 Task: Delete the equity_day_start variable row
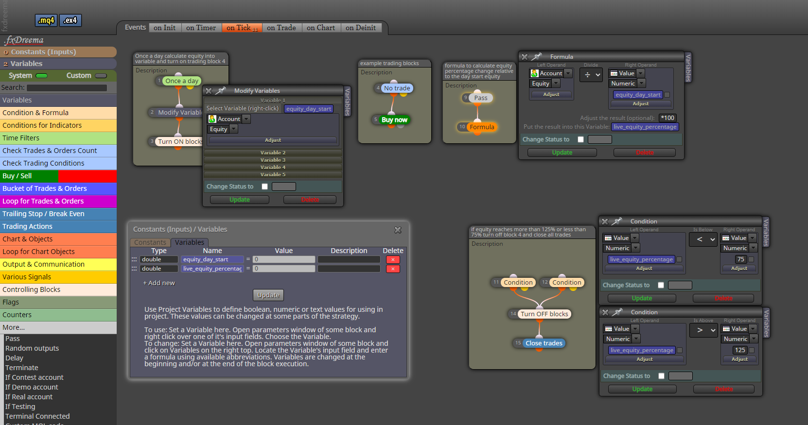click(x=393, y=259)
